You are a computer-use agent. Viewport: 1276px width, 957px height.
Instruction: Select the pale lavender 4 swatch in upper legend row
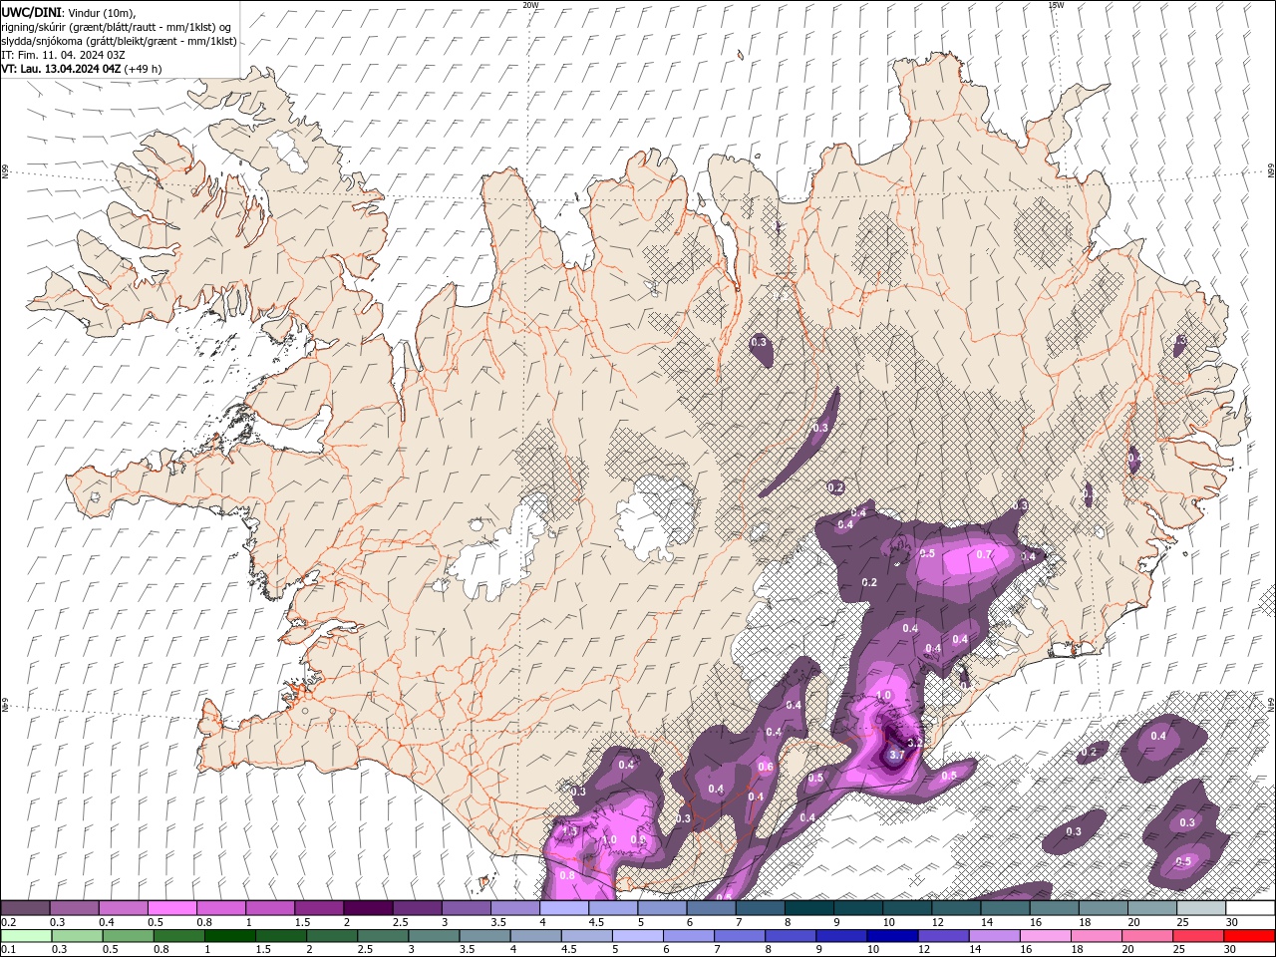coord(563,908)
